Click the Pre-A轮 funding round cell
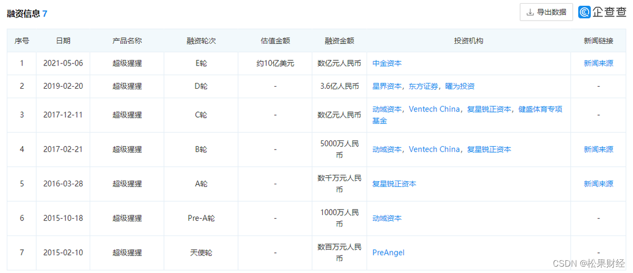The image size is (633, 273). 201,218
